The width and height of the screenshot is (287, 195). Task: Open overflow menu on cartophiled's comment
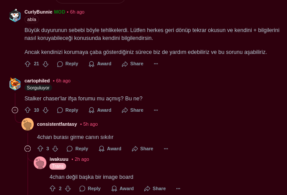tap(156, 110)
